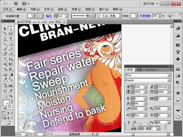Viewport: 183px width, 137px height.
Task: Swap fill and stroke colors arrow
Action: click(12, 100)
